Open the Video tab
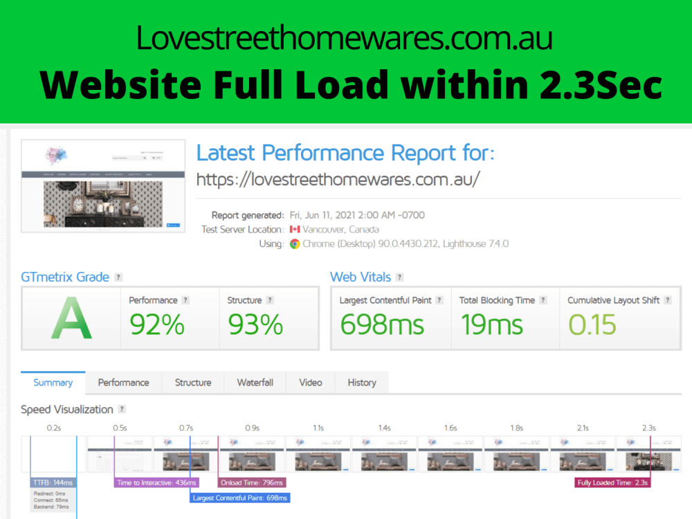Viewport: 692px width, 519px height. (311, 383)
